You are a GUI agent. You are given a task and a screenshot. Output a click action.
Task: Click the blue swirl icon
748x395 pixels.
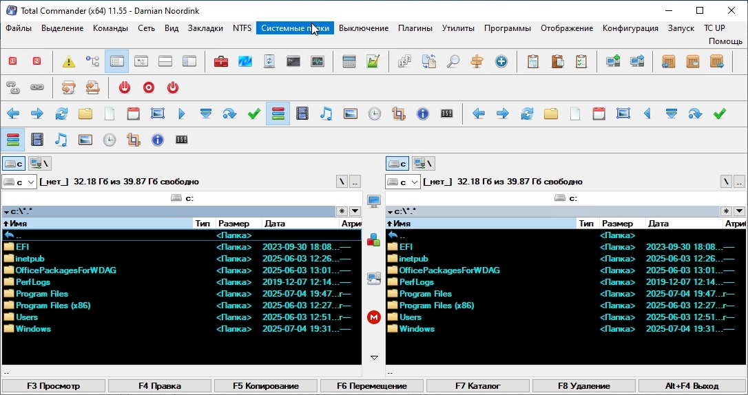tap(245, 61)
